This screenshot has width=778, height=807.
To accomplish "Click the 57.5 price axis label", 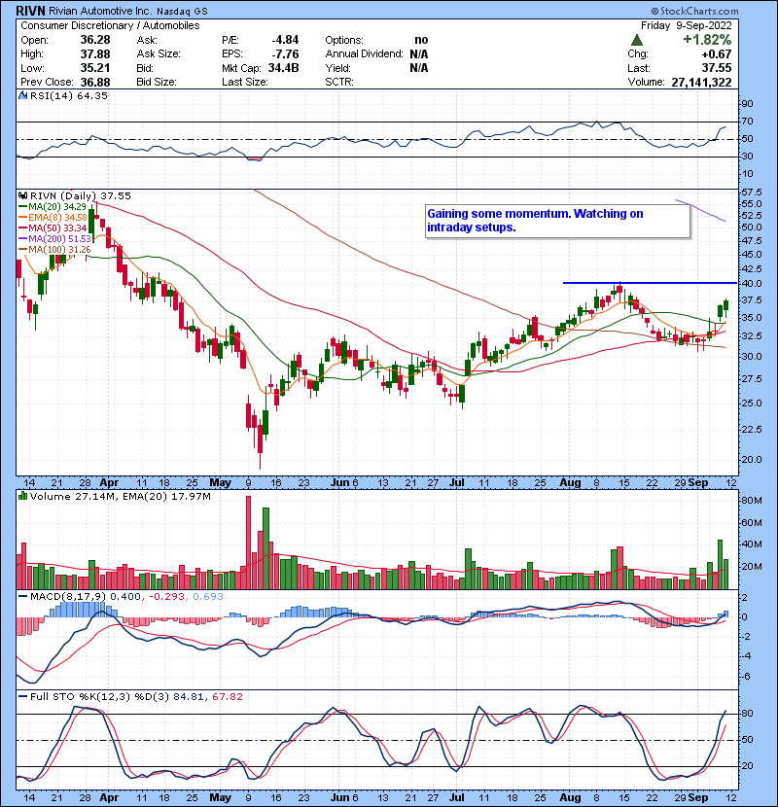I will coord(751,193).
